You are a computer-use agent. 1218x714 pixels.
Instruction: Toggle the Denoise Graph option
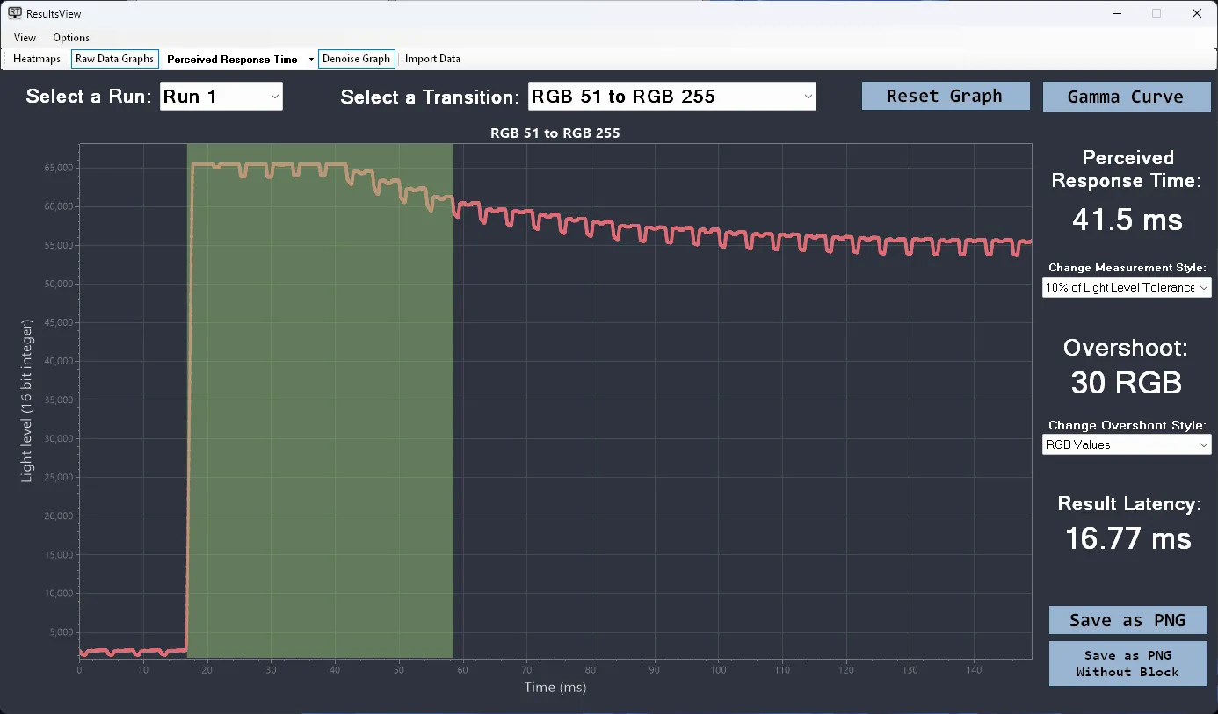point(356,59)
